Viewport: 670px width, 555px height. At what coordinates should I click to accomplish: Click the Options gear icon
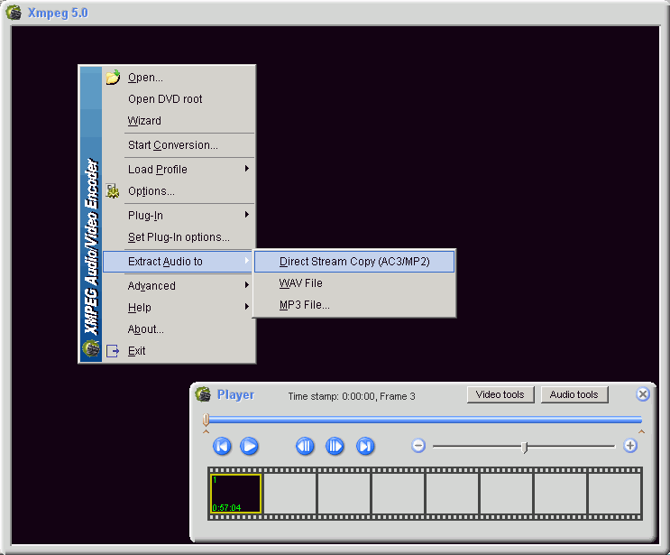pos(113,191)
